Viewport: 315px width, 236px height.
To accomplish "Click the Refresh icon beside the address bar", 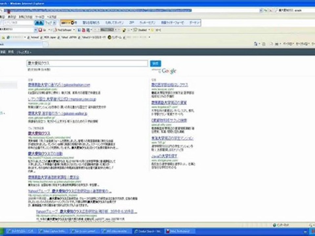I will click(265, 10).
